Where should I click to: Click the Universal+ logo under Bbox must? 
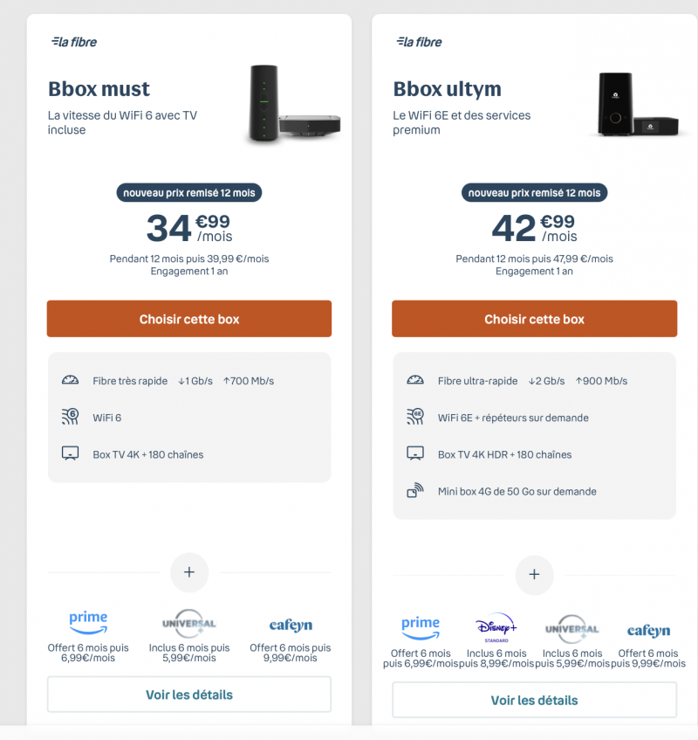coord(189,624)
